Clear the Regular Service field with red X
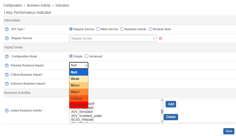Screen dimensions: 236x136 (160, 38)
